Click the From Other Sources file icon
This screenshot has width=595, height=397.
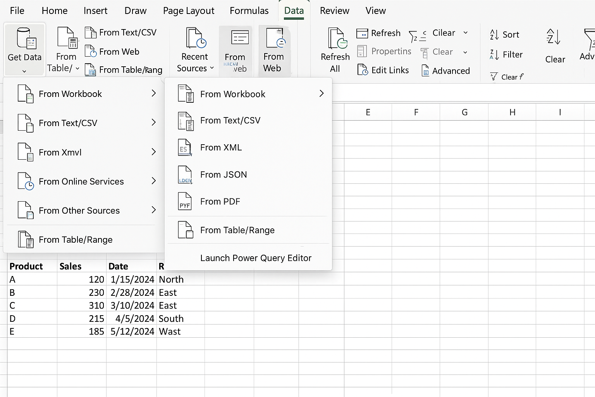tap(26, 211)
